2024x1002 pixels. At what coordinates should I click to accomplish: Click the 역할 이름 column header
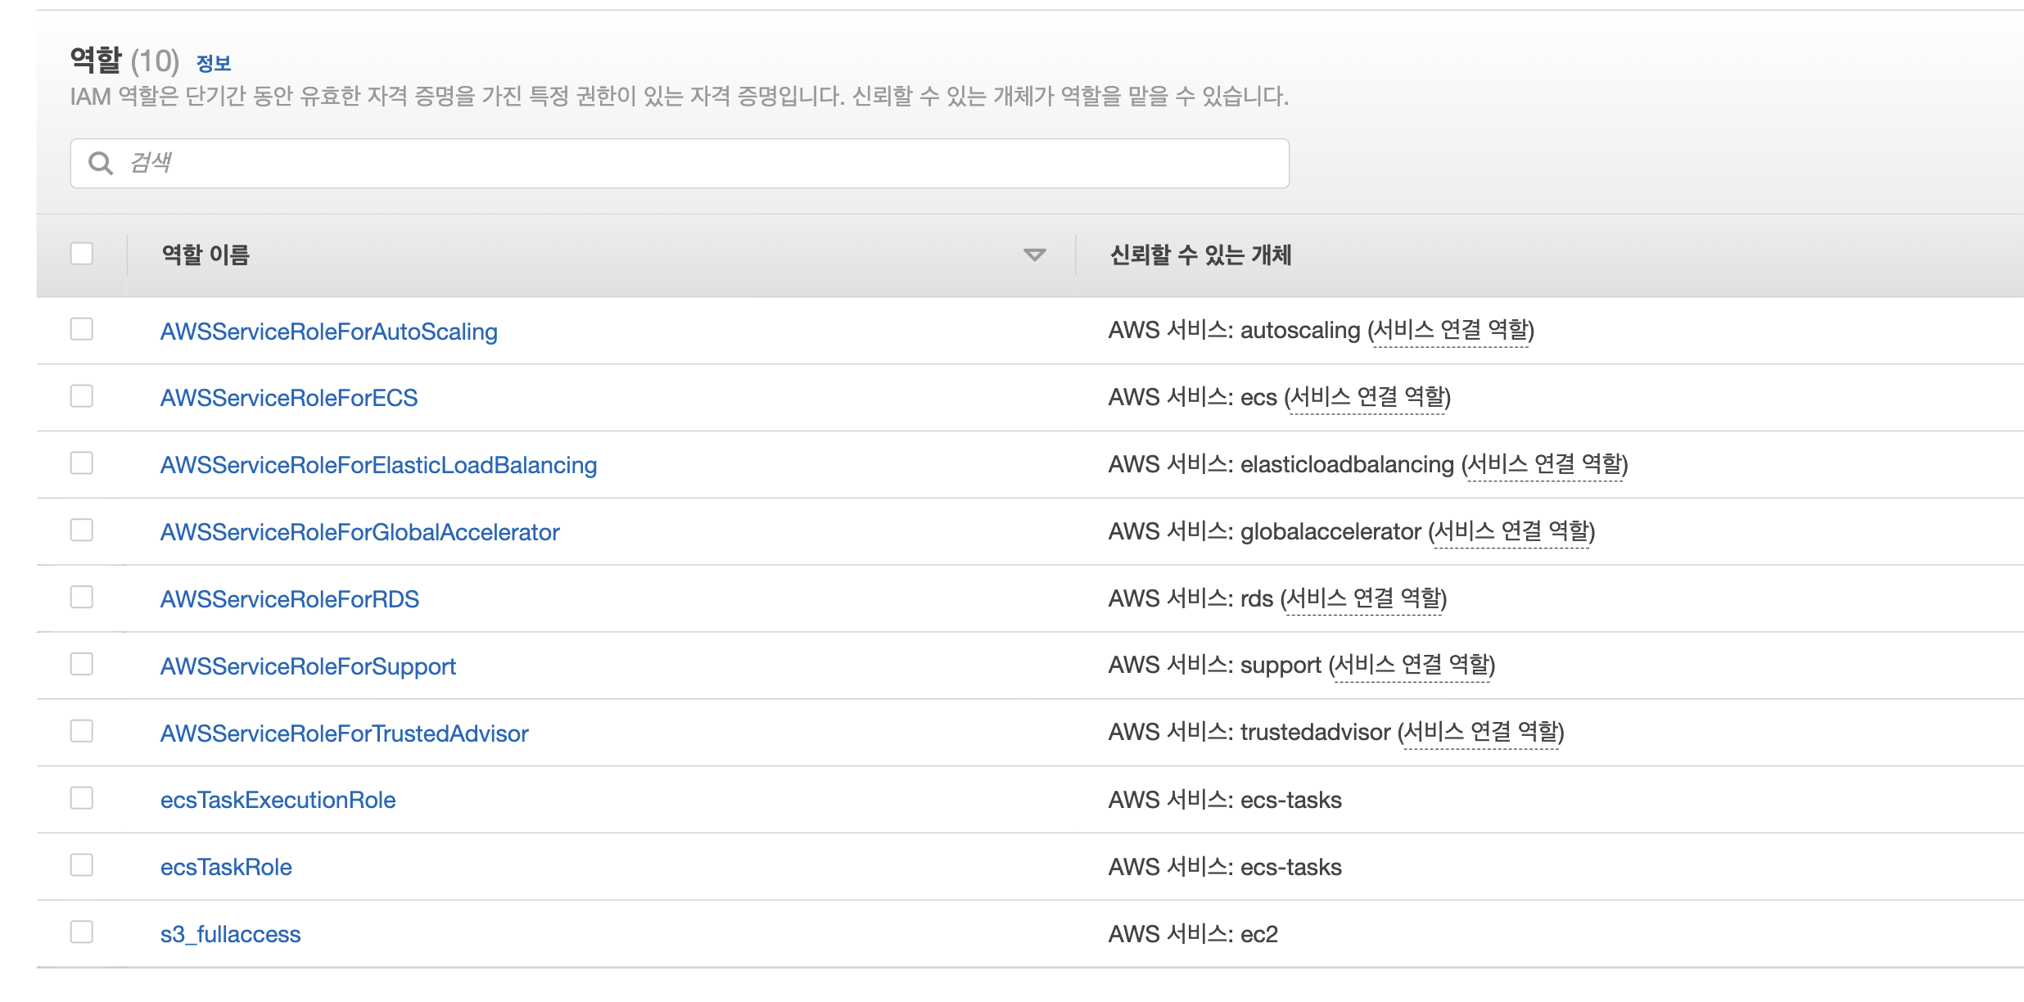(206, 255)
